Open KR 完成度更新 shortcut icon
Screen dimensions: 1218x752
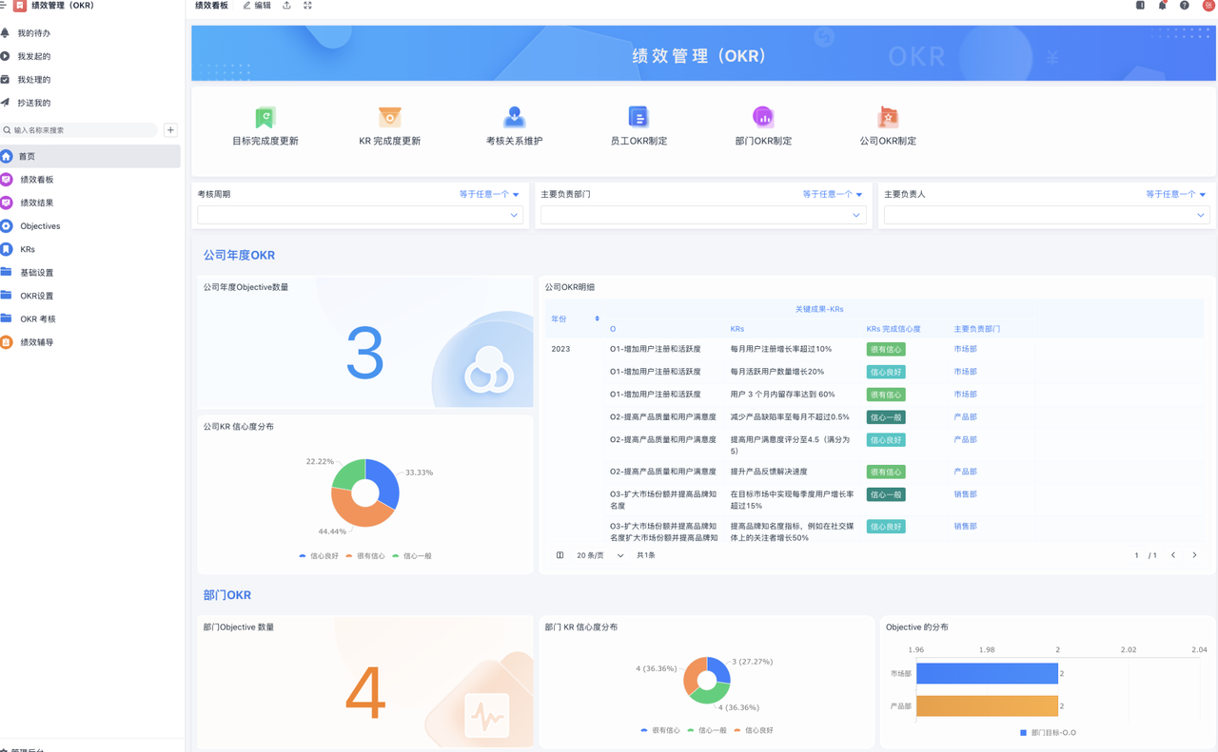(x=390, y=117)
